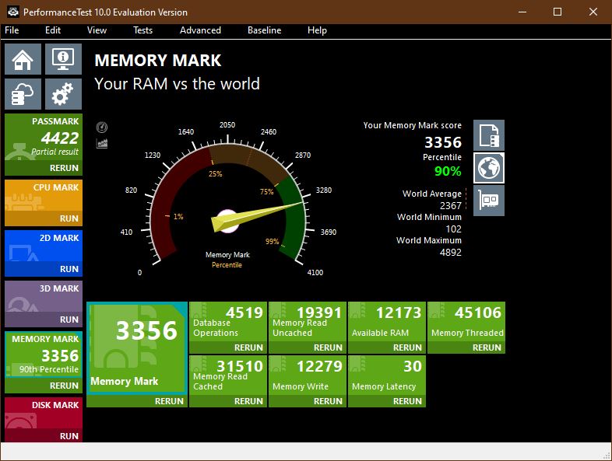Viewport: 612px width, 461px height.
Task: Click the large Memory Mark 3356 tile
Action: [x=137, y=348]
